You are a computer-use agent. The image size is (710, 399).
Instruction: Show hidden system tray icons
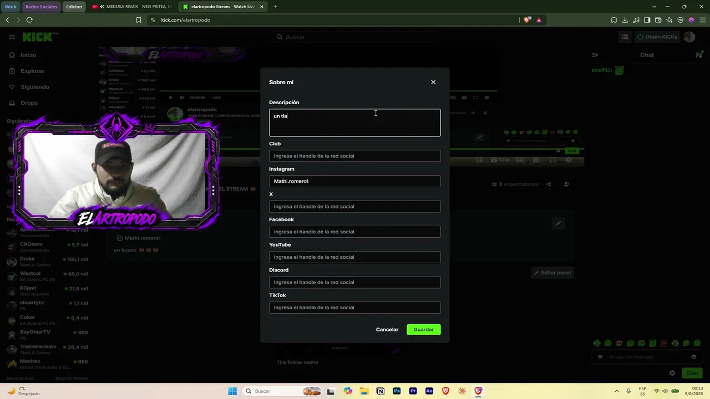pos(616,391)
